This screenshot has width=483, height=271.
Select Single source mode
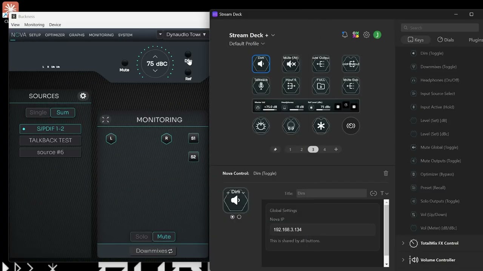[38, 112]
